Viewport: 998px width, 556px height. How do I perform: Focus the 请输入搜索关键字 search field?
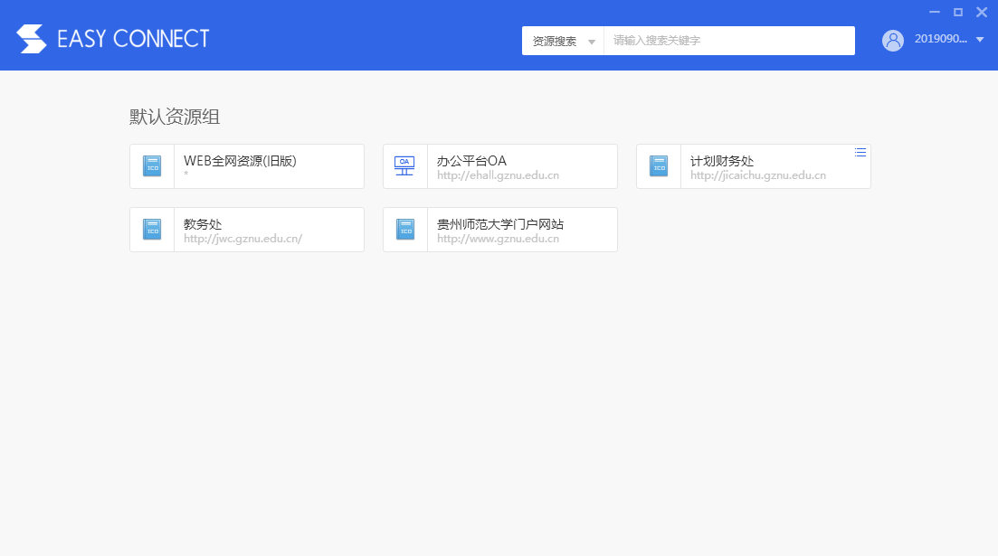tap(729, 41)
